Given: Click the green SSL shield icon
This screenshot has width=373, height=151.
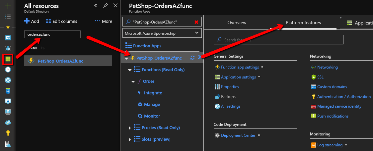Looking at the screenshot, I should pos(313,77).
